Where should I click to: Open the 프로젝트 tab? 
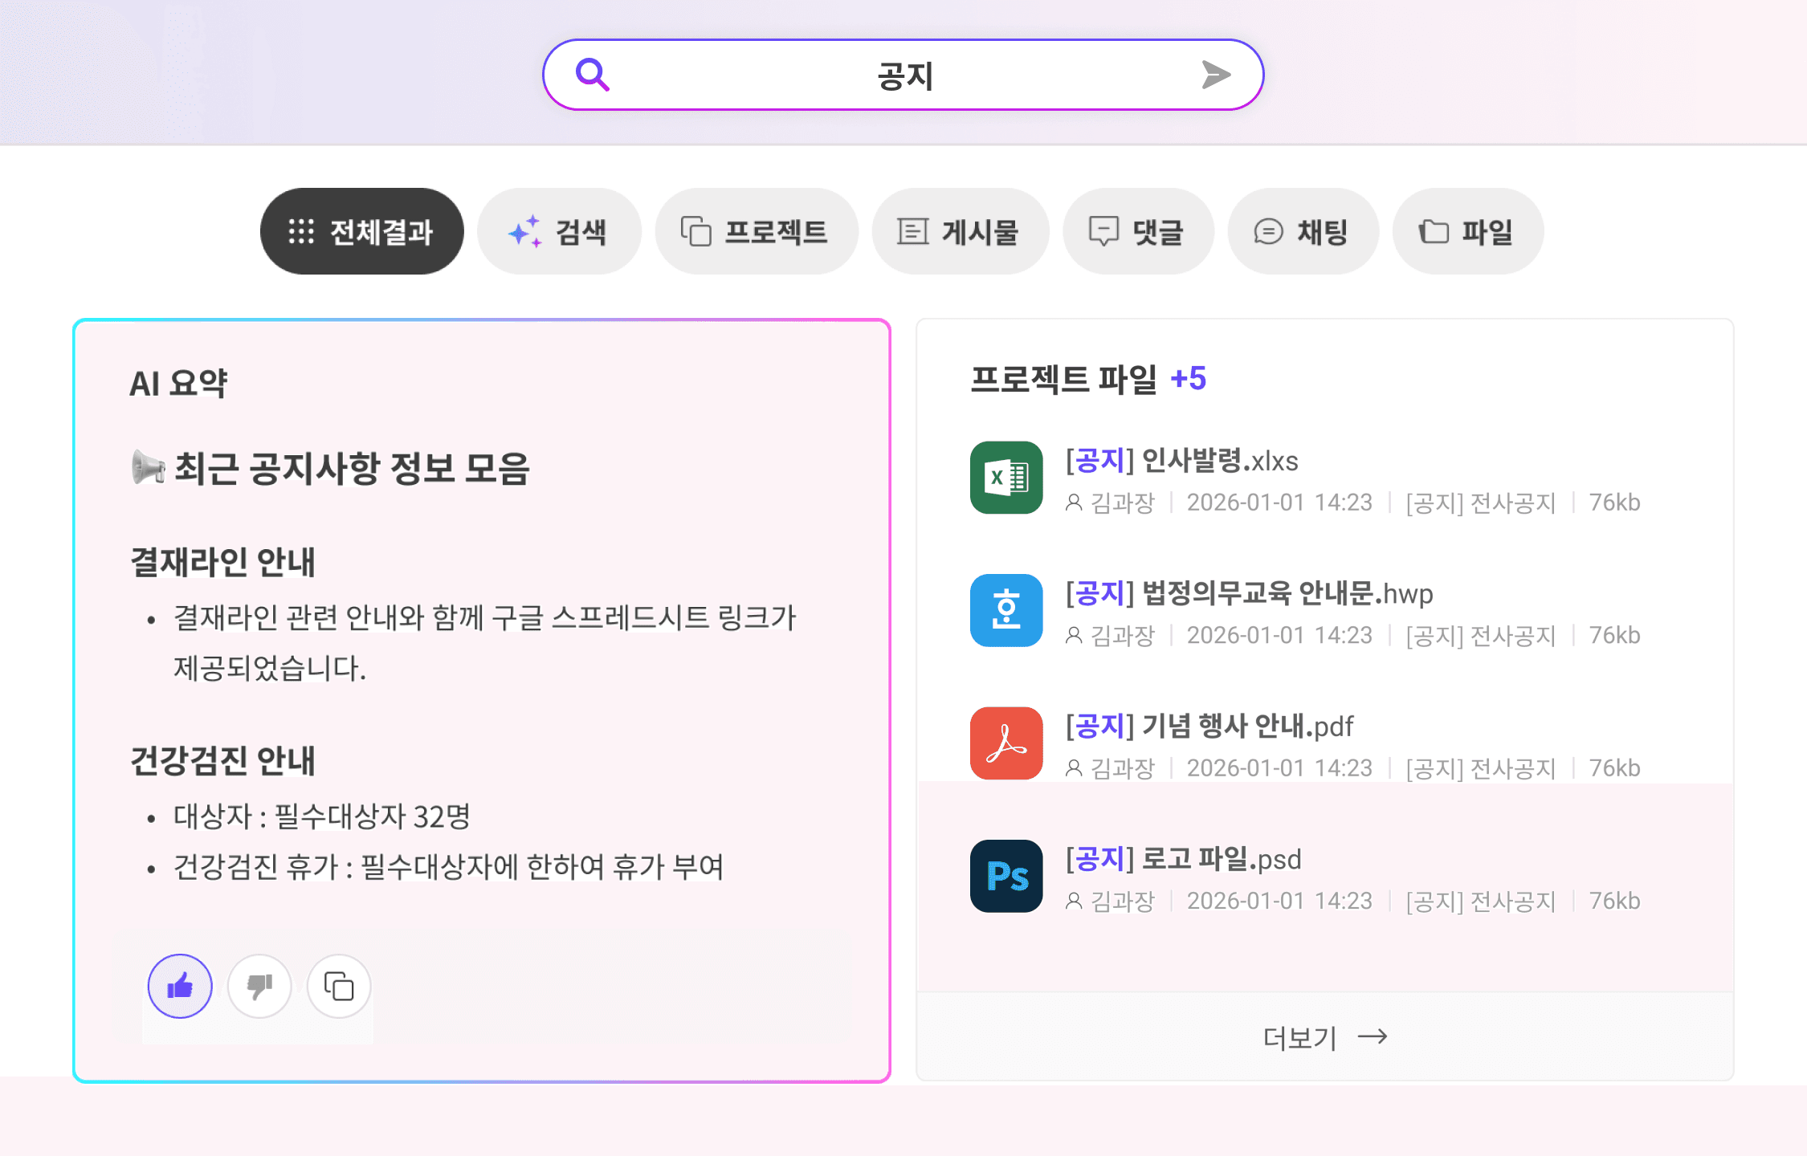point(756,231)
